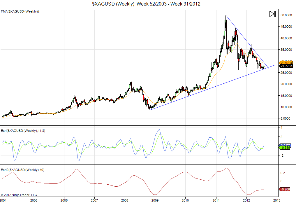Image resolution: width=296 pixels, height=210 pixels.
Task: Click the orange 28.9794 FMA price marker
Action: tap(286, 63)
